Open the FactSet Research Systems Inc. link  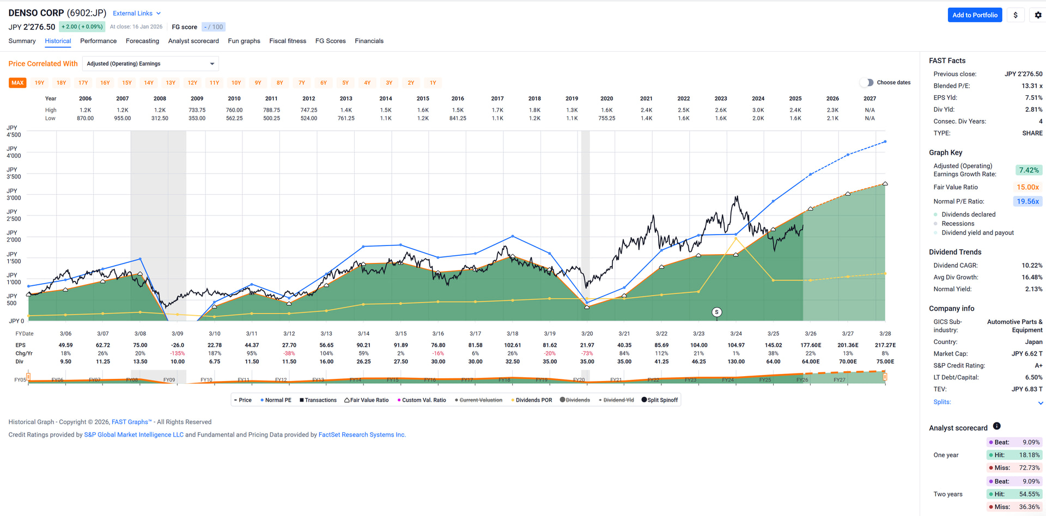pos(362,435)
